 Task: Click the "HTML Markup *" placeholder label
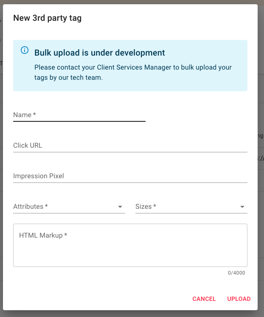click(x=43, y=235)
